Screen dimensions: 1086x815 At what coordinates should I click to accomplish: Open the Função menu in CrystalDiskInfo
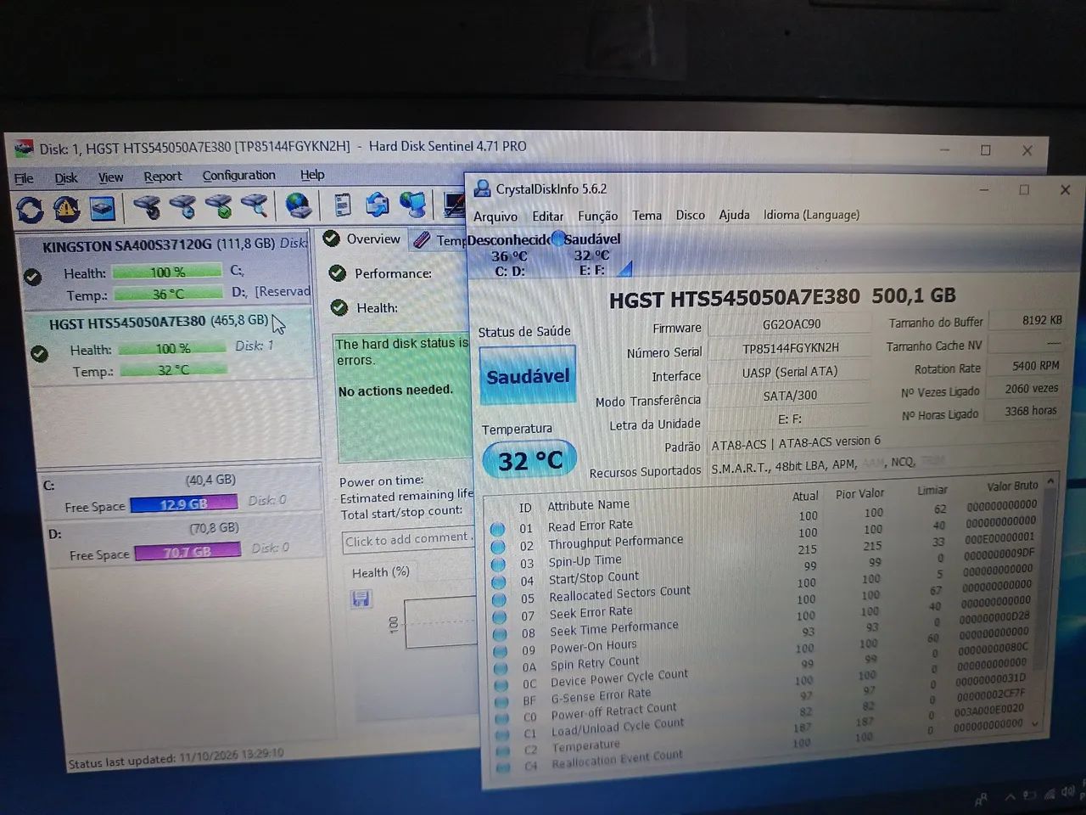[597, 216]
